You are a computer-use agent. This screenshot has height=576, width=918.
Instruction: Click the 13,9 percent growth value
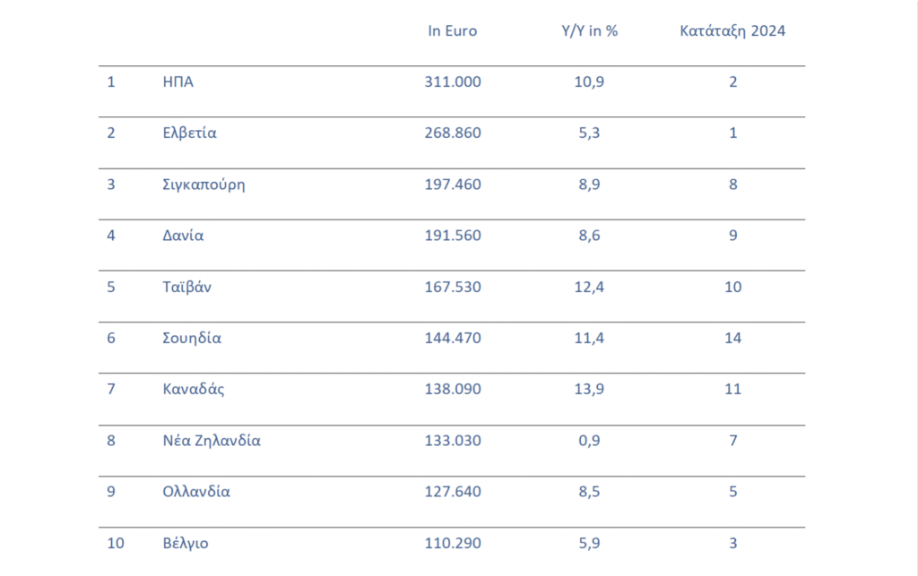tap(589, 390)
